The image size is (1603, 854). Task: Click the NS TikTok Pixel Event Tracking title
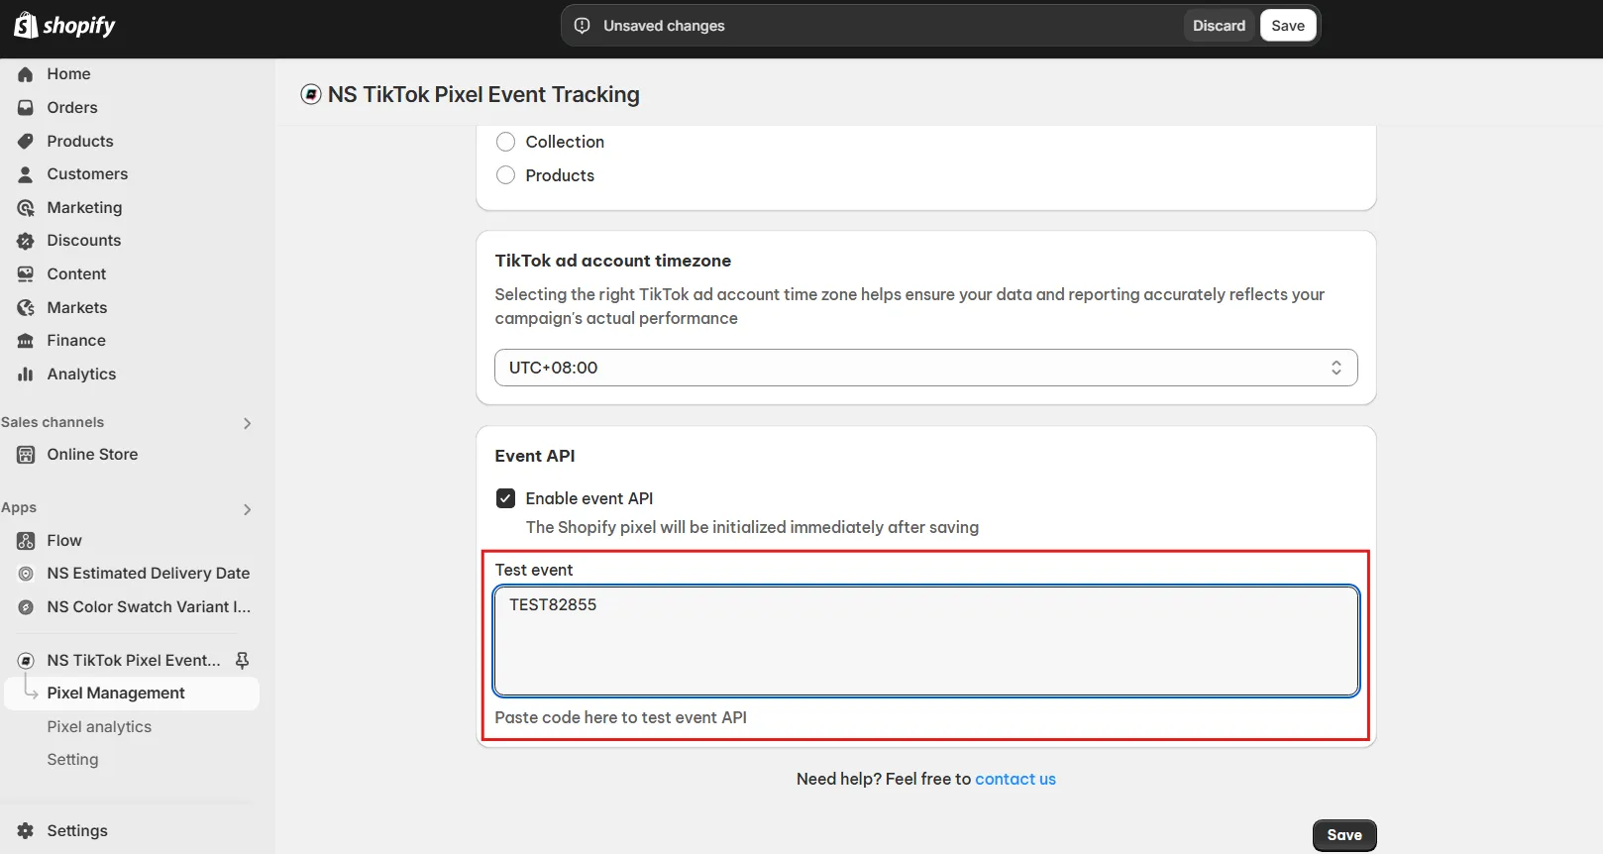[483, 95]
